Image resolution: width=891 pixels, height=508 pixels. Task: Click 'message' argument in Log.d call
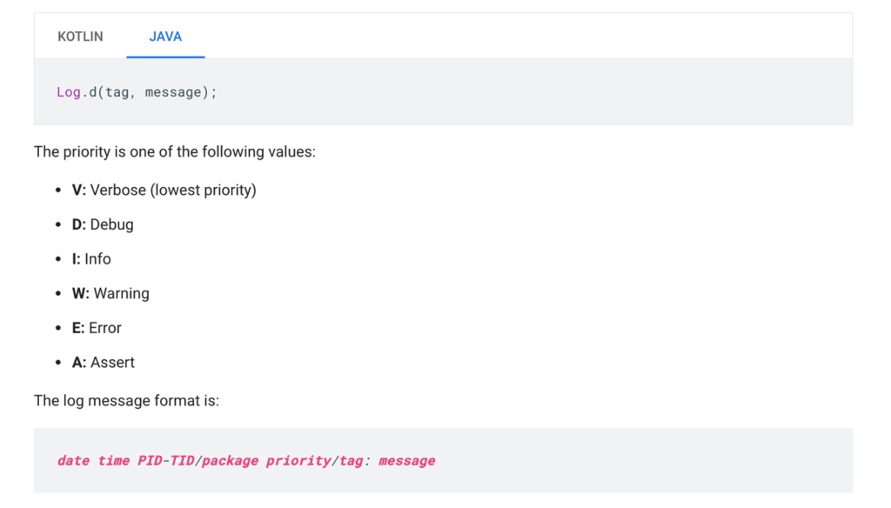point(173,92)
